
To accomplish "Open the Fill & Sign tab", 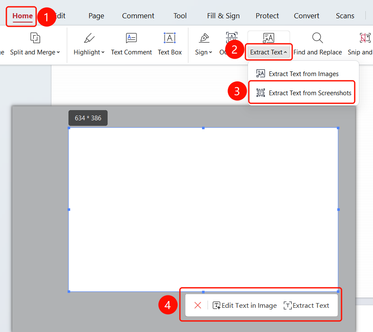I will 223,16.
